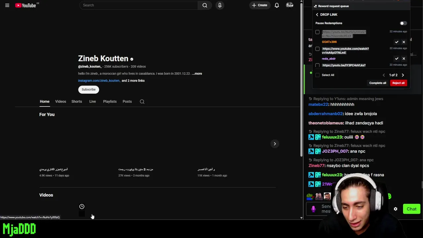Click the Create button
423x238 pixels.
tap(259, 5)
